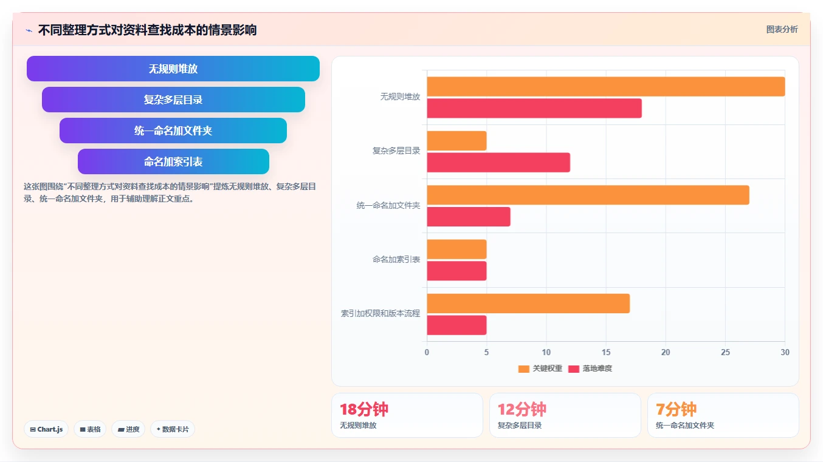Click the description paragraph starting with 这张图围绕
This screenshot has width=823, height=462.
tap(170, 192)
